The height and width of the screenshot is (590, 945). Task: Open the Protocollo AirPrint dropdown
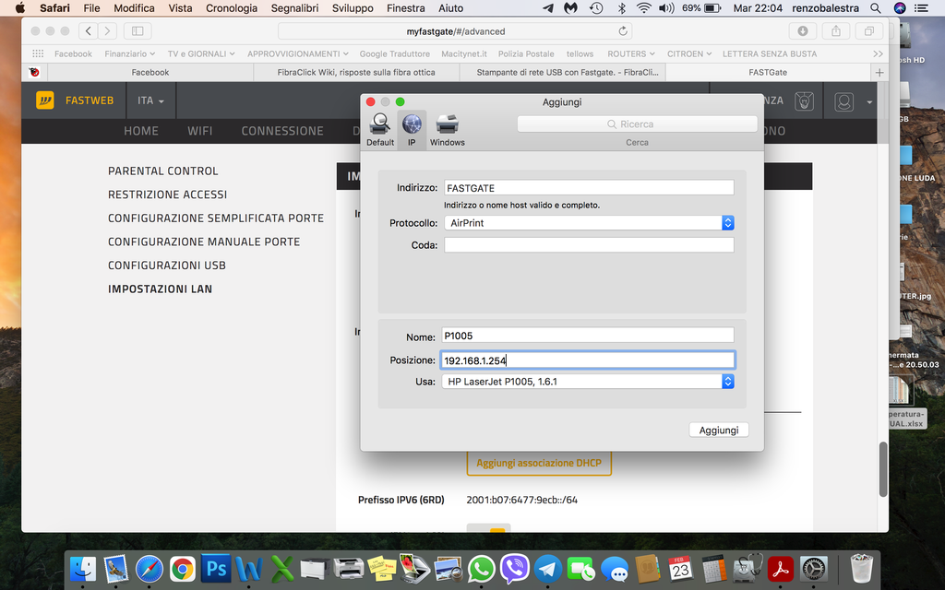[589, 223]
